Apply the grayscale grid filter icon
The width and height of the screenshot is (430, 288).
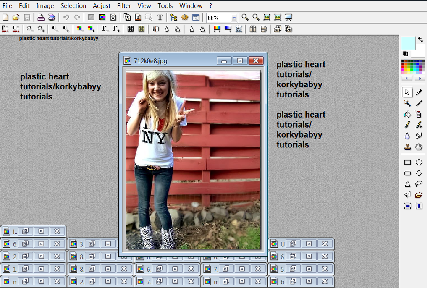coord(131,29)
